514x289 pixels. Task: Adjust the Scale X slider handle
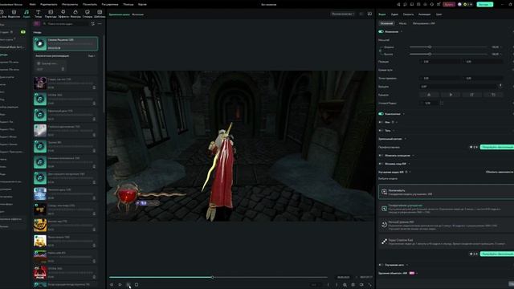pos(430,47)
